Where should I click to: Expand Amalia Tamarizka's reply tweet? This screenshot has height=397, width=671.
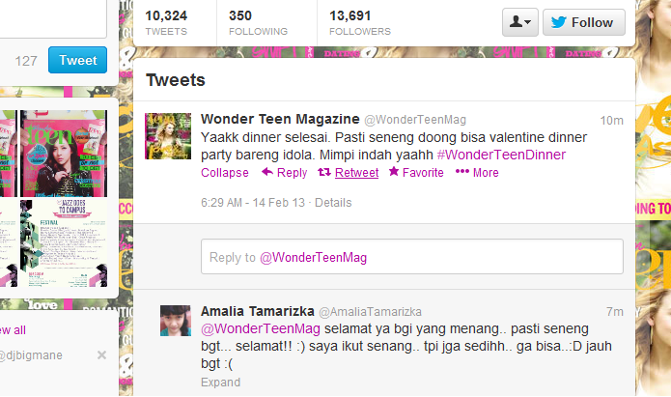[220, 382]
